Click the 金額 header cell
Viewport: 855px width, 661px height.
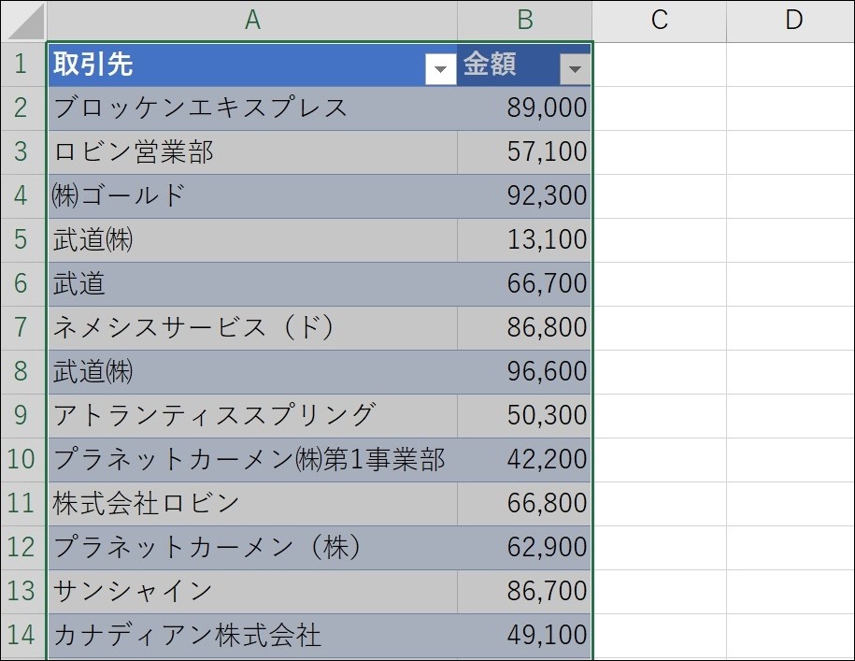(x=524, y=65)
